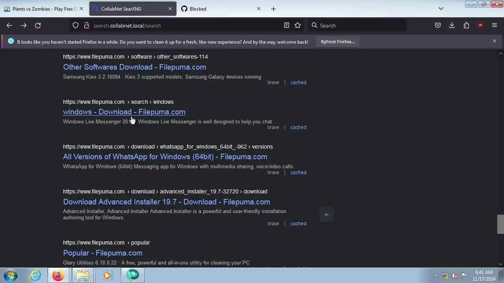Open cached link for windows Download result
Image resolution: width=504 pixels, height=283 pixels.
pos(298,127)
